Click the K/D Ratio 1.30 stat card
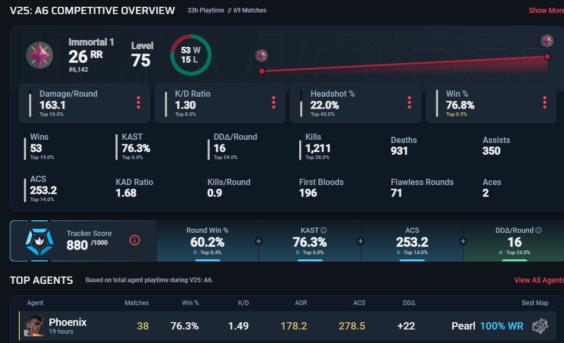 coord(220,103)
